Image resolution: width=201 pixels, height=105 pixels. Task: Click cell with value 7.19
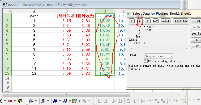67,69
